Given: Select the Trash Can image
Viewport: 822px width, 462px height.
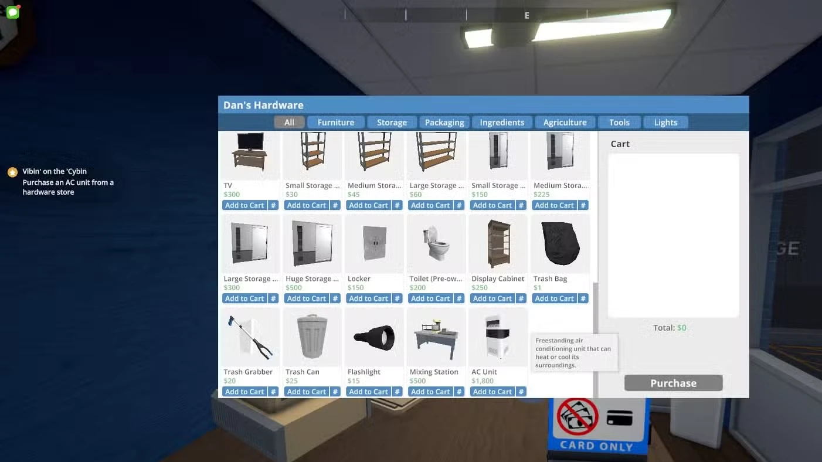Looking at the screenshot, I should [x=313, y=337].
